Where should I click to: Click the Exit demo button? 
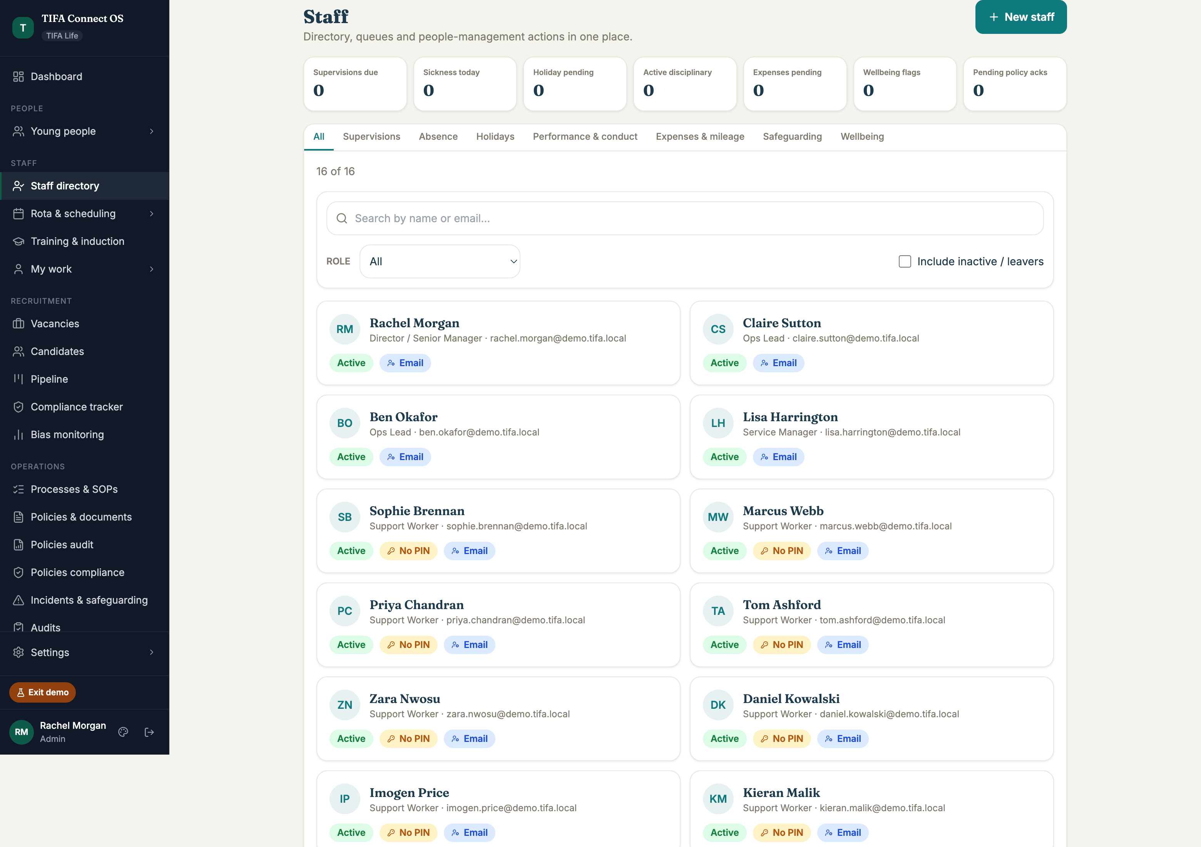tap(42, 692)
